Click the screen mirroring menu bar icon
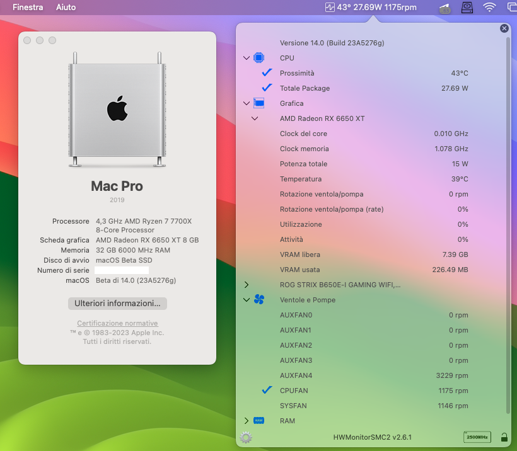Screen dimensions: 517x451 tap(512, 8)
